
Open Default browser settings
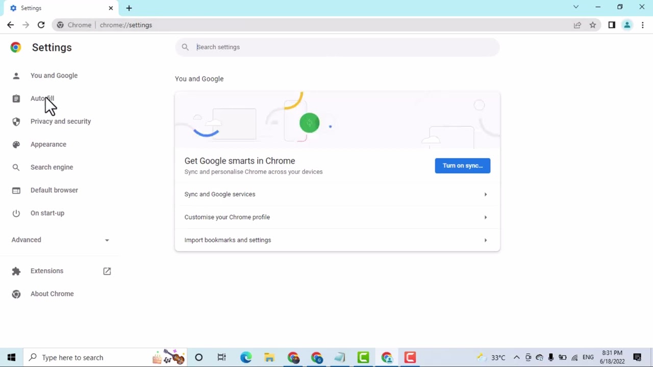pyautogui.click(x=54, y=190)
